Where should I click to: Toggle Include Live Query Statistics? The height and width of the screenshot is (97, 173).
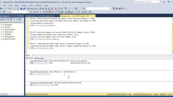click(59, 12)
